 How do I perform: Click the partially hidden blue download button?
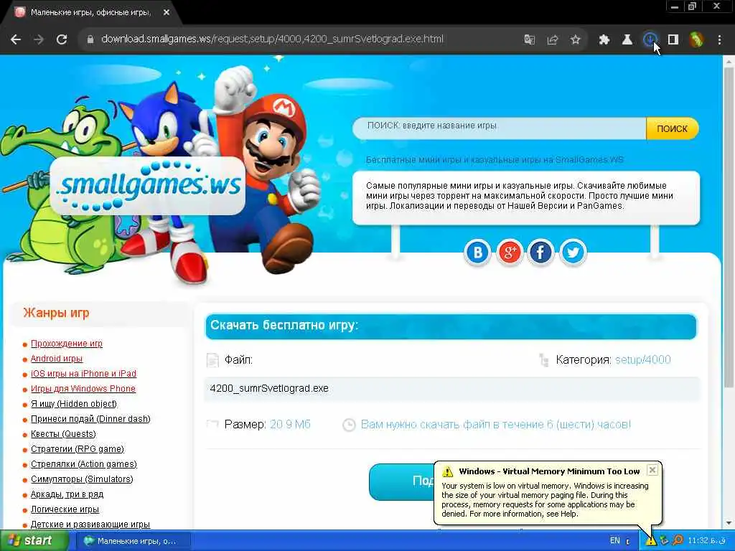coord(401,481)
